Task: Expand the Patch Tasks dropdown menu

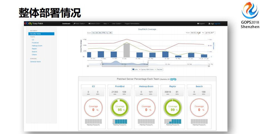Action: (x=79, y=24)
